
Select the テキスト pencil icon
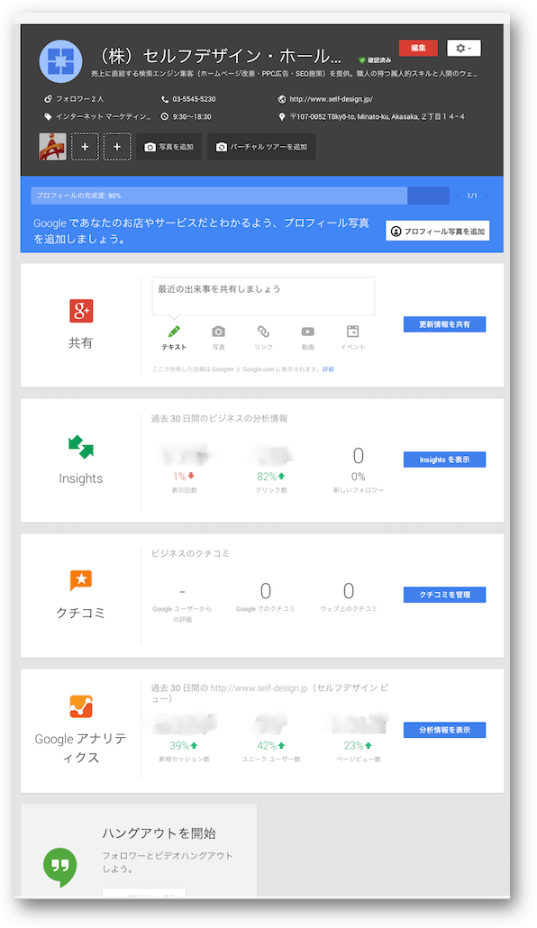tap(174, 332)
